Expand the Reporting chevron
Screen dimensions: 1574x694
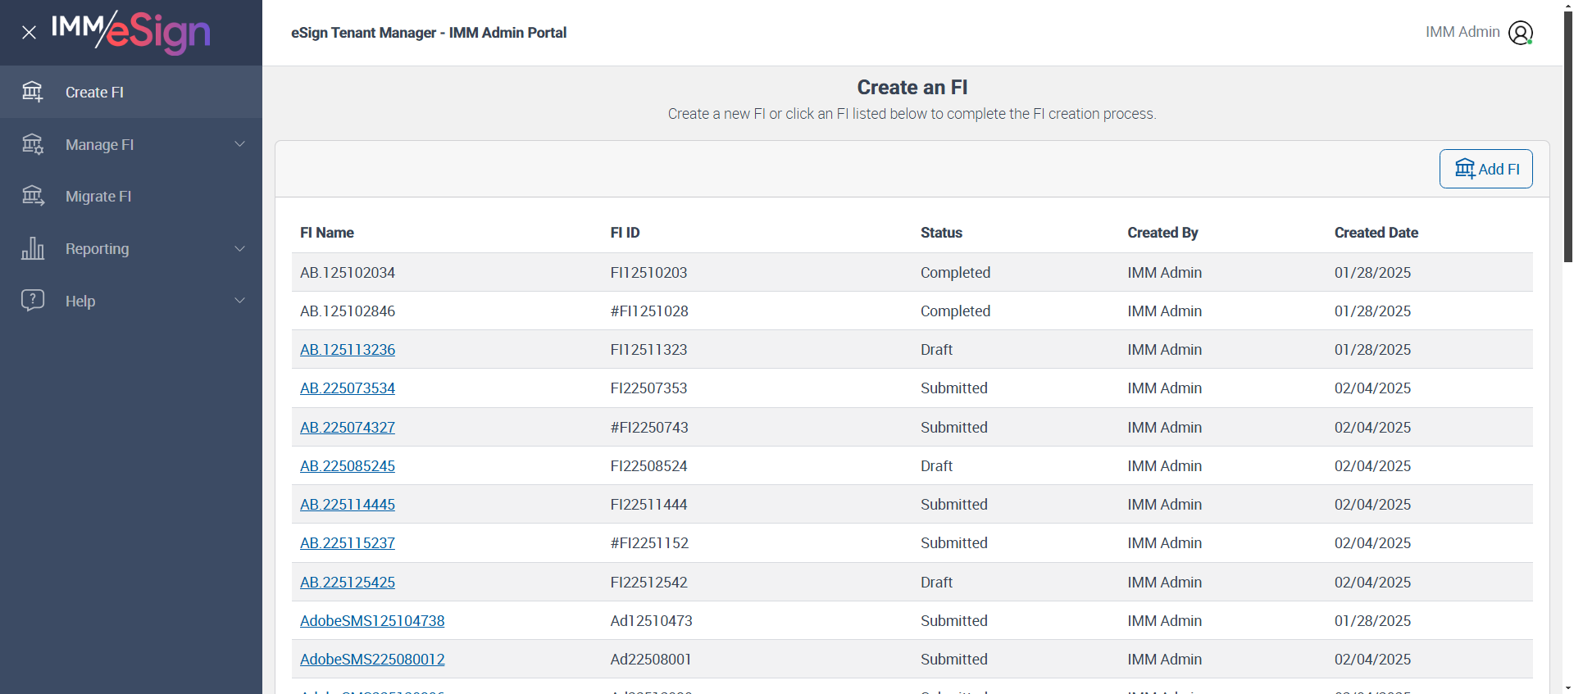pos(240,248)
